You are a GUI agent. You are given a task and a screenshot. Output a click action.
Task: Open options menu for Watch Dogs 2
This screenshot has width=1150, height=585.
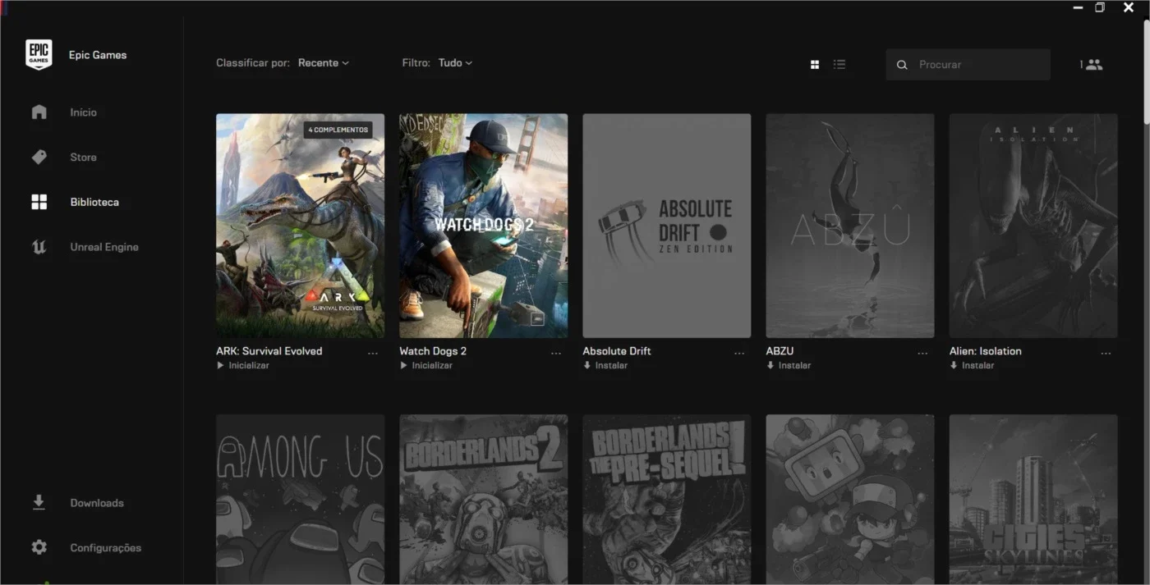[x=556, y=354]
